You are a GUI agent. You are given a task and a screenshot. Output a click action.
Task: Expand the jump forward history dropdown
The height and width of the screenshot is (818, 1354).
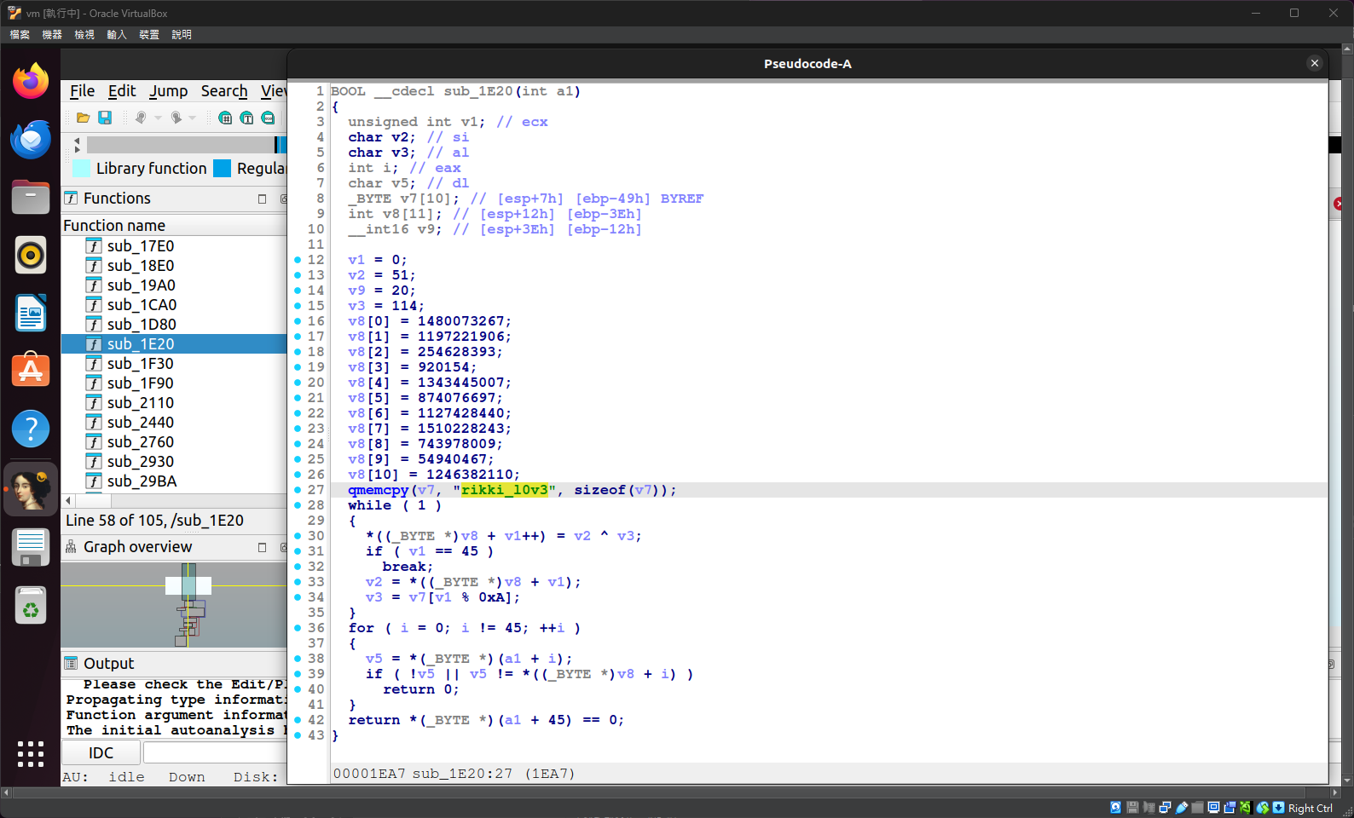[x=193, y=118]
